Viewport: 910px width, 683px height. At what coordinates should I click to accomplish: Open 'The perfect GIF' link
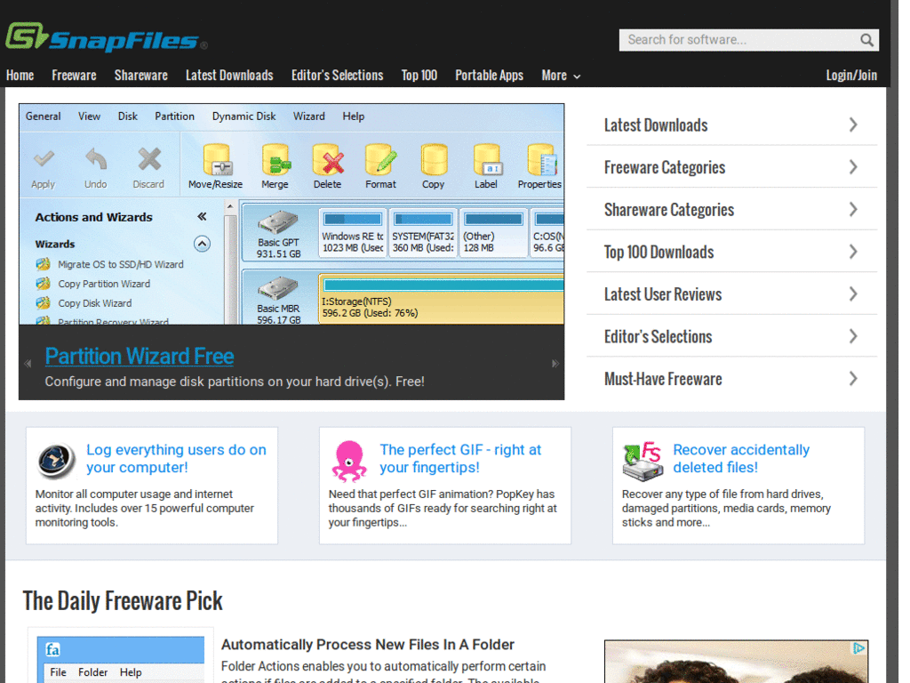(x=460, y=458)
